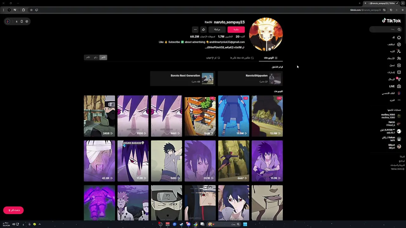The height and width of the screenshot is (228, 406).
Task: Open the SASUKE BADASS video with 11.9K views
Action: [133, 161]
